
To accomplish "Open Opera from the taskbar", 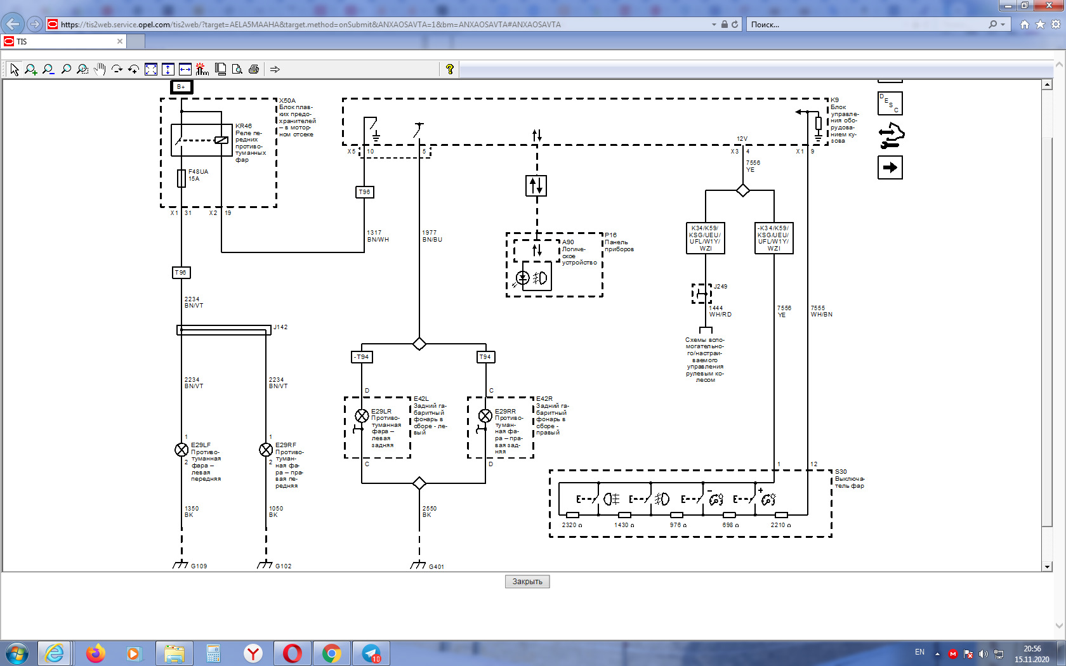I will [293, 653].
